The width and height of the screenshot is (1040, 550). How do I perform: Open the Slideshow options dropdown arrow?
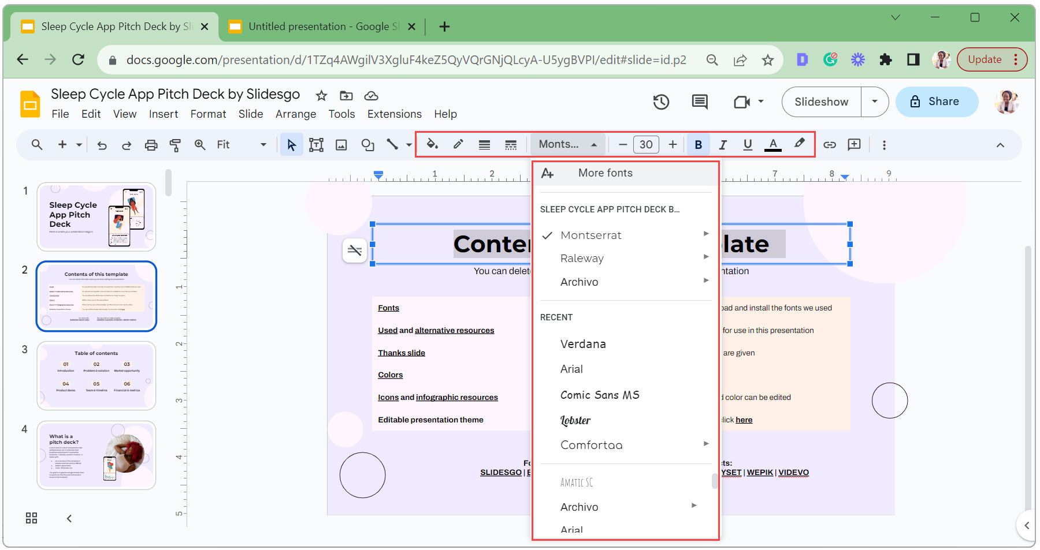pyautogui.click(x=875, y=102)
